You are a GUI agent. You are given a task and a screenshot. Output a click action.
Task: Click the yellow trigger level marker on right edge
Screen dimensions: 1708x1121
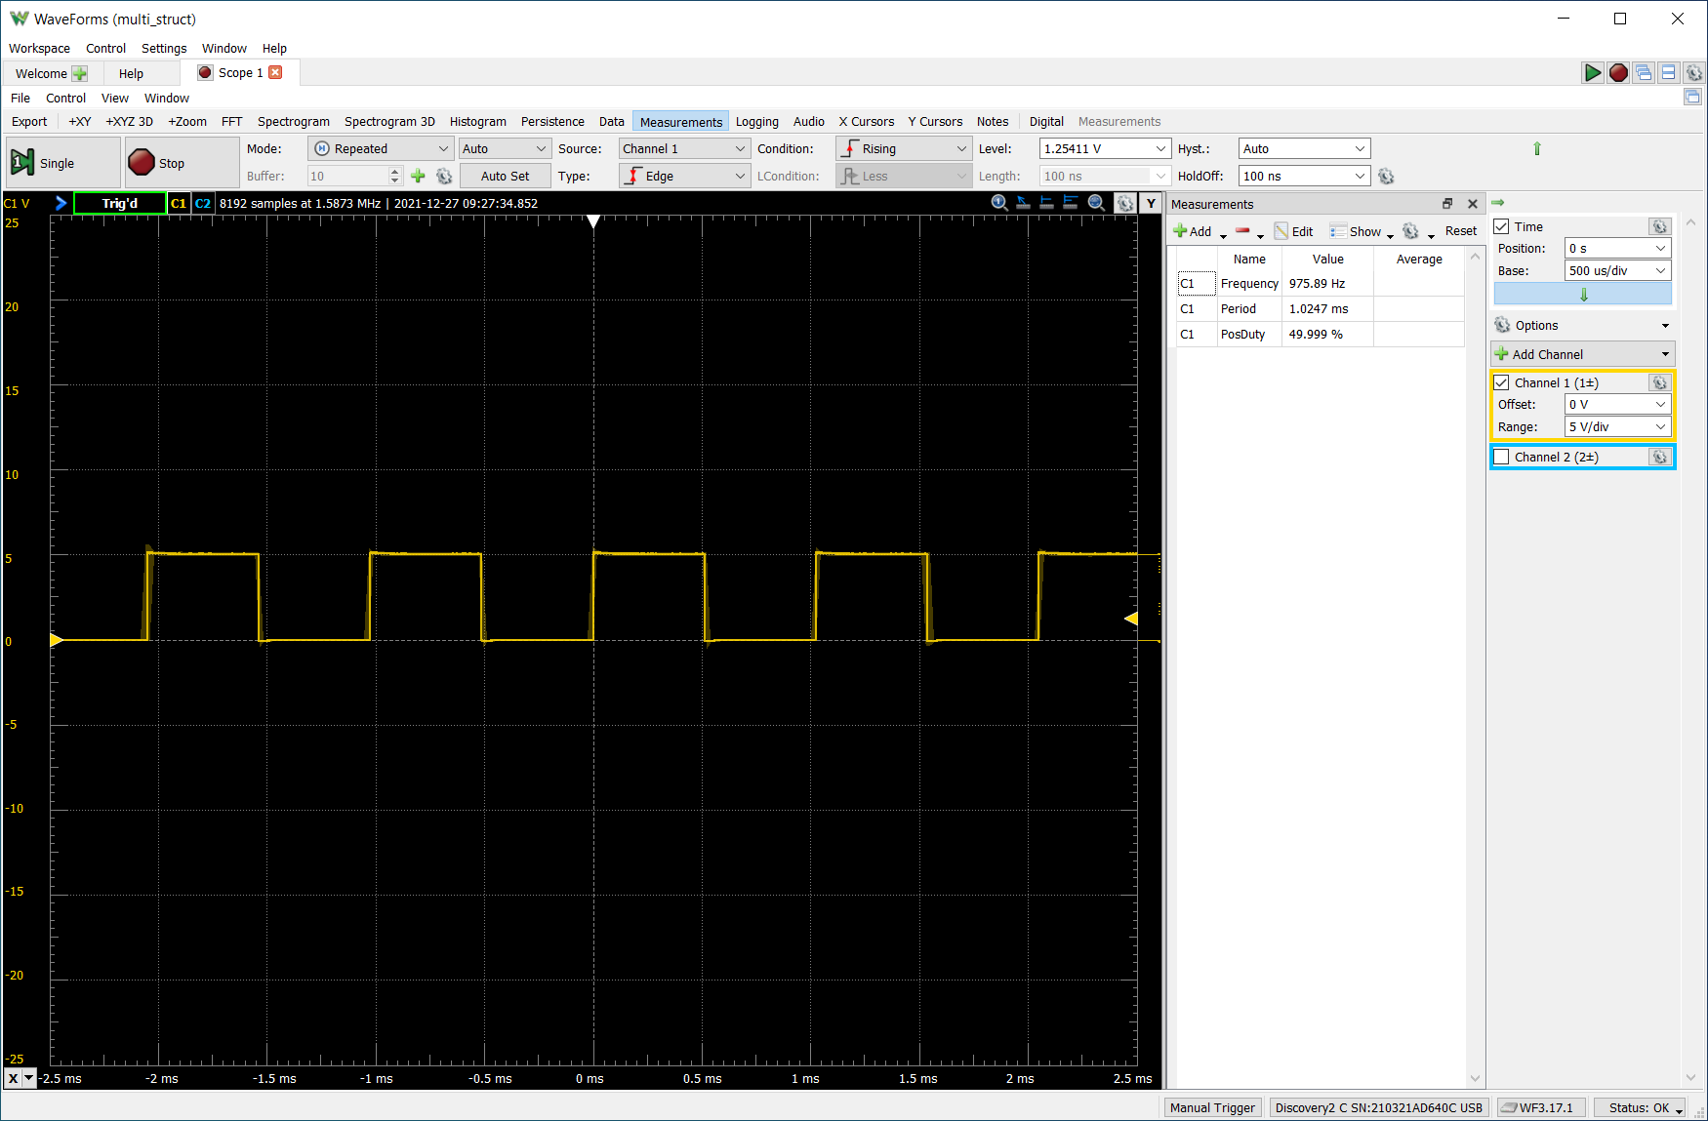tap(1131, 619)
